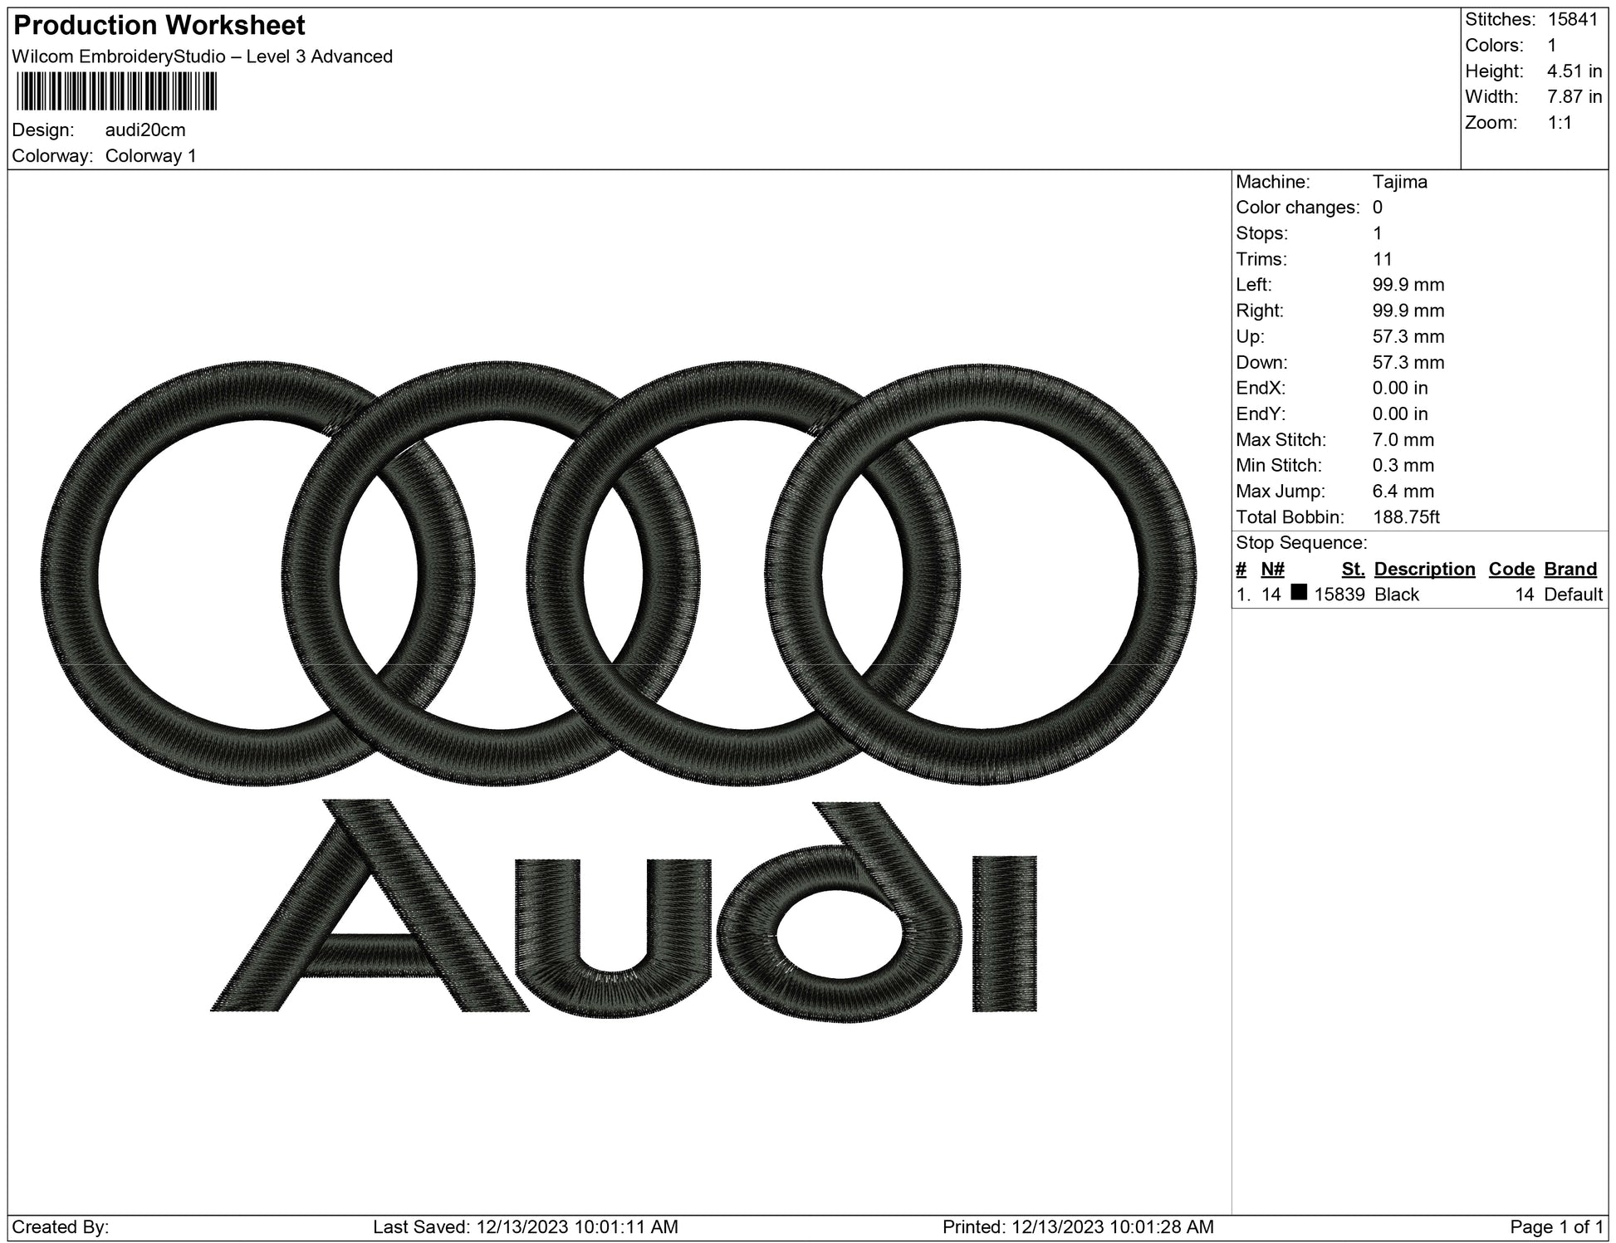Click the Machine value Tajima

pyautogui.click(x=1399, y=182)
